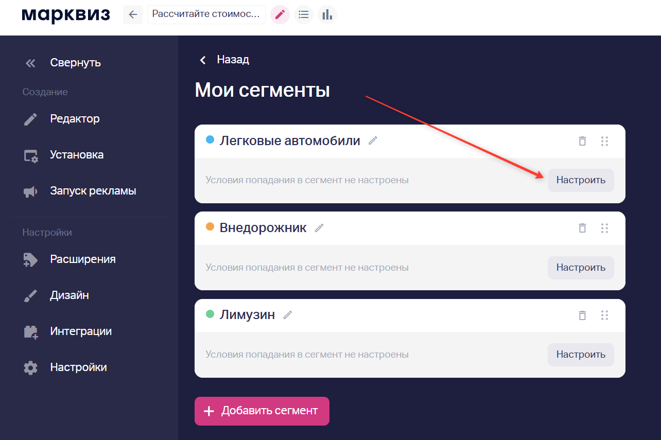Click the green dot of Лимузин

210,314
